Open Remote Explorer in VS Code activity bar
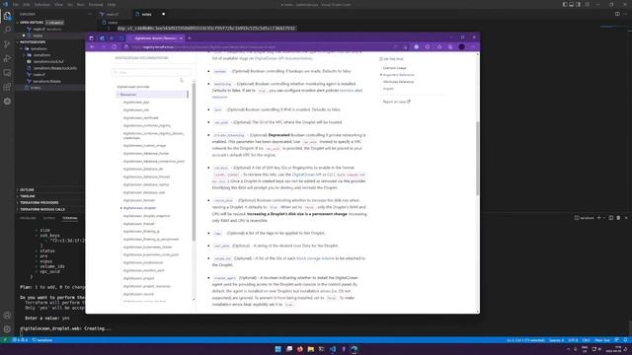Screen dimensions: 632x355 coord(7,73)
